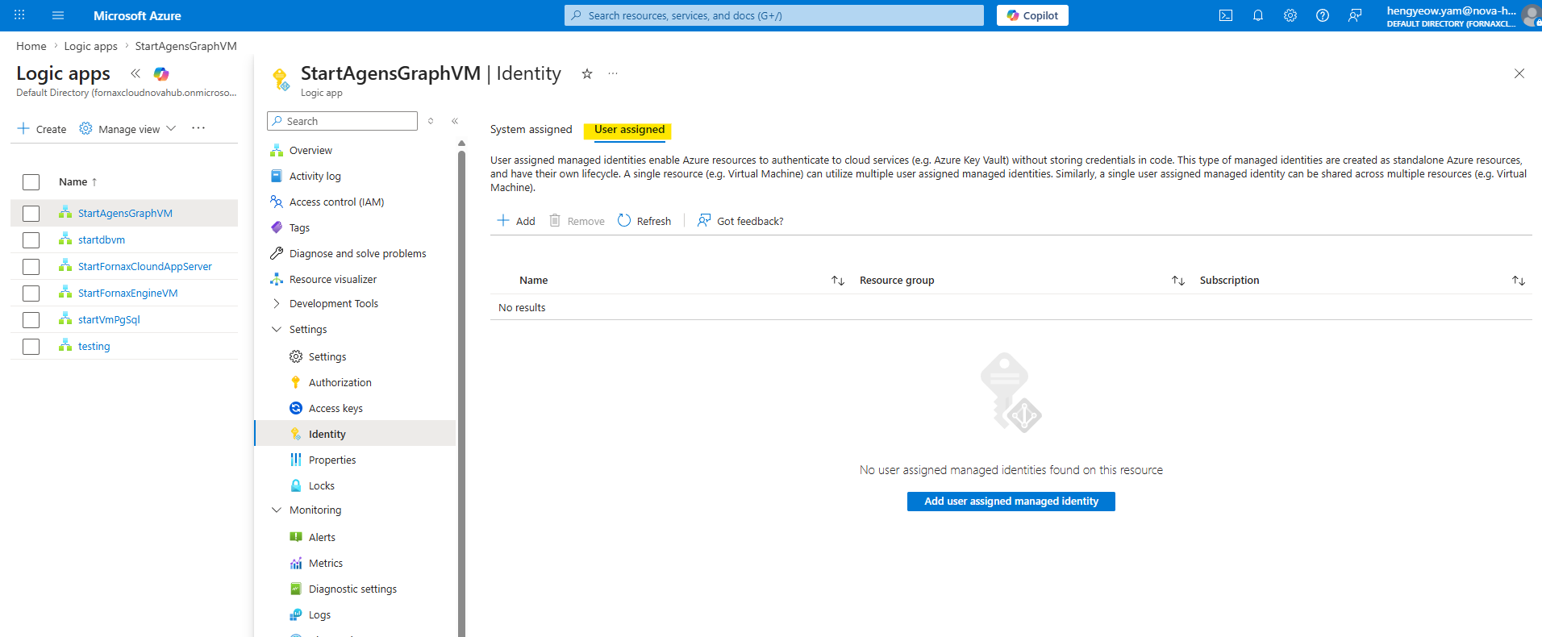Open Resource visualizer

tap(332, 279)
